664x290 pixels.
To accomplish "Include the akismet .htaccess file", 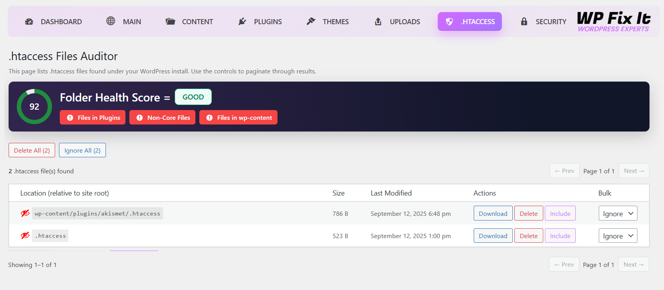I will pyautogui.click(x=560, y=213).
